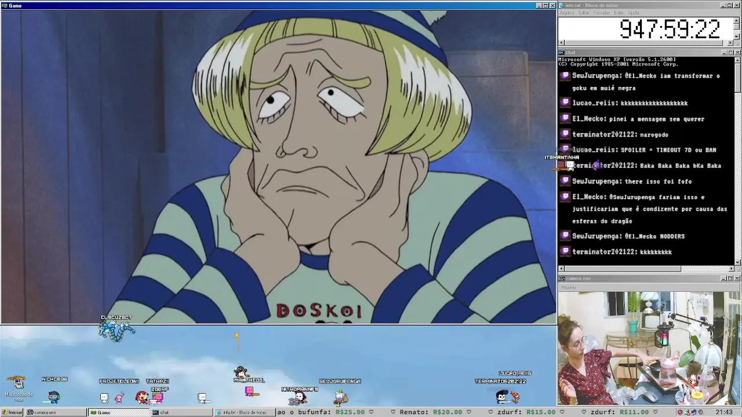The image size is (742, 417).
Task: Open the Meus locais de rede desktop icon
Action: (19, 388)
